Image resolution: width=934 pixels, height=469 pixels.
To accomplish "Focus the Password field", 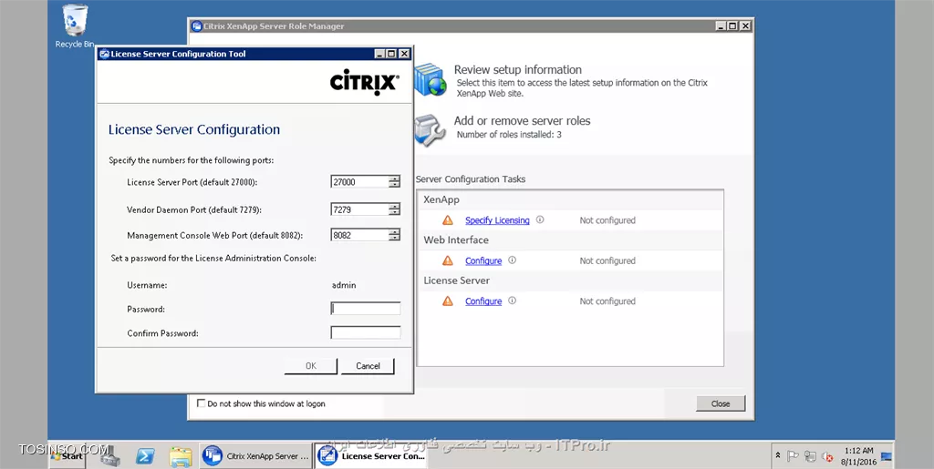I will coord(366,309).
